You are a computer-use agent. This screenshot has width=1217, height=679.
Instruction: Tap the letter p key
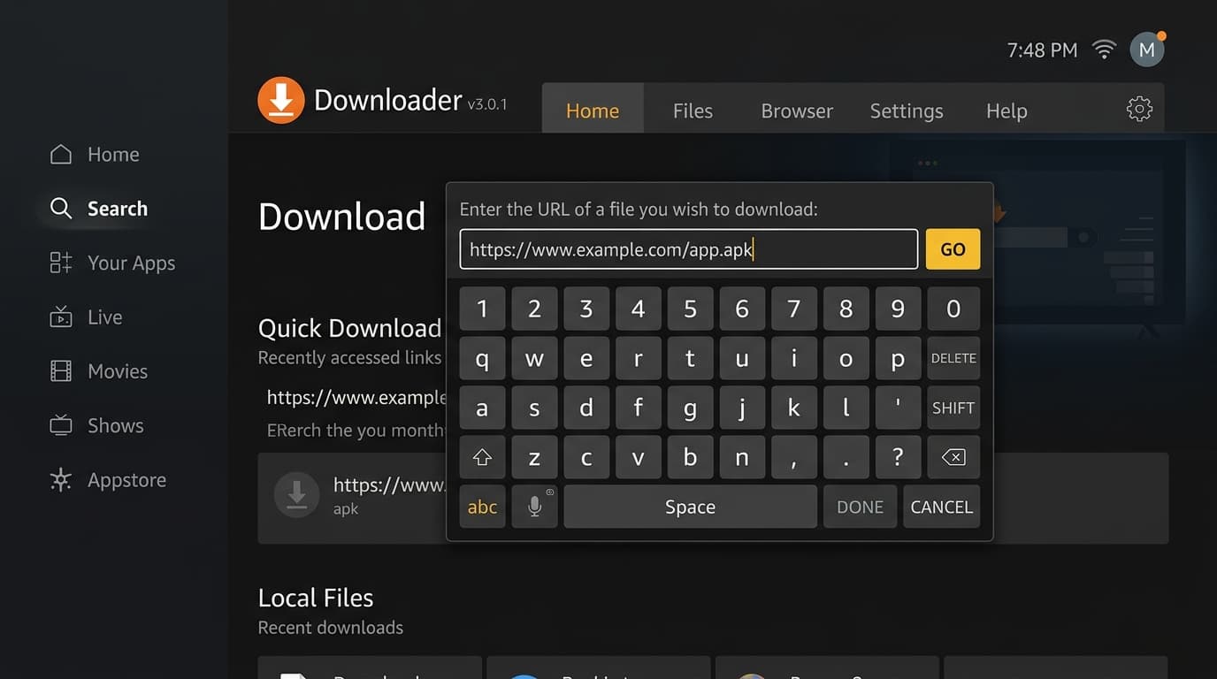pos(898,358)
